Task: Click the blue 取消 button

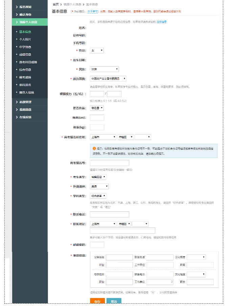Action: coord(114,301)
